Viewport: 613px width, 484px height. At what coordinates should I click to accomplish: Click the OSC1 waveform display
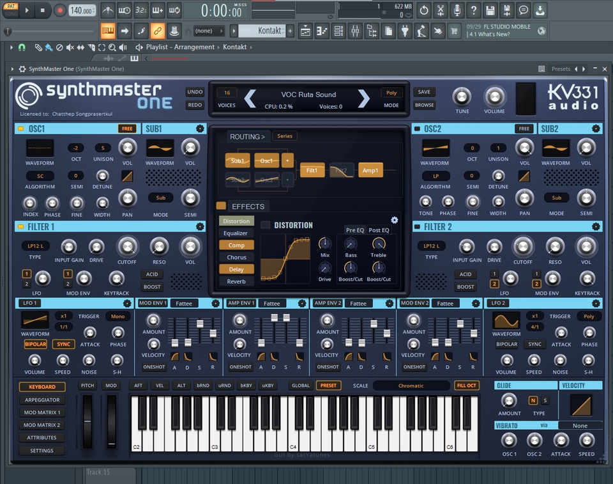(x=40, y=149)
